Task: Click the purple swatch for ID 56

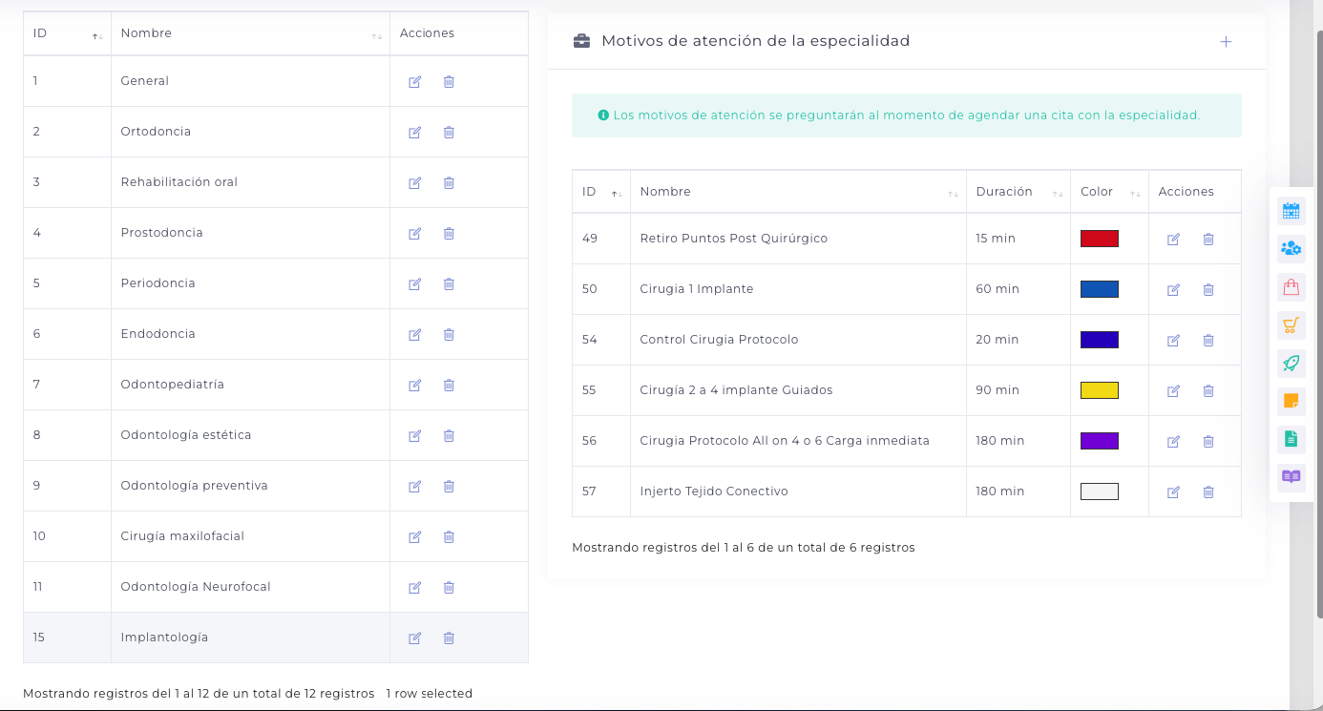Action: 1100,441
